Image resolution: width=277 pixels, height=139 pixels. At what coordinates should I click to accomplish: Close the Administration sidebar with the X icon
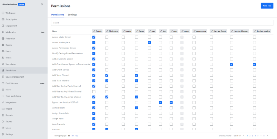42,4
